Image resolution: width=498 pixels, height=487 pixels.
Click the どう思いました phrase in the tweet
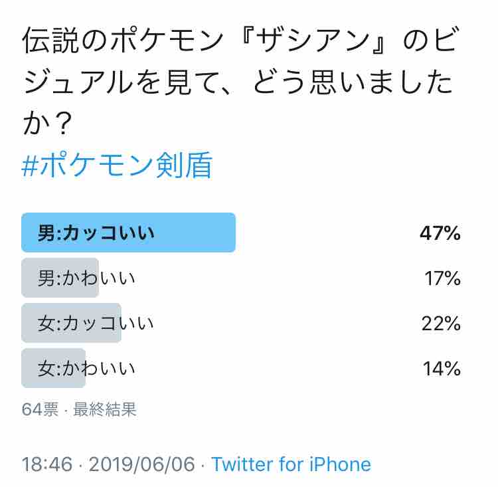coord(353,82)
